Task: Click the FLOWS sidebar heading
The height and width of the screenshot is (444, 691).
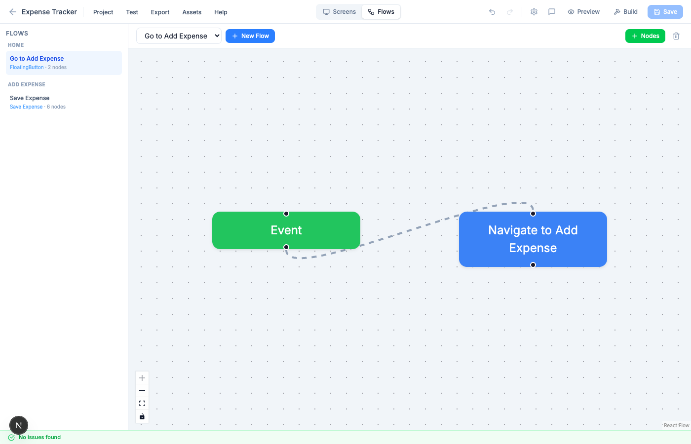Action: (x=17, y=34)
